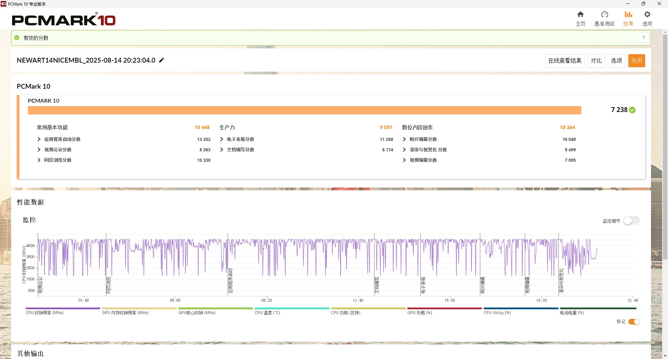Click the scrollbar up arrow
The width and height of the screenshot is (668, 359).
(665, 32)
